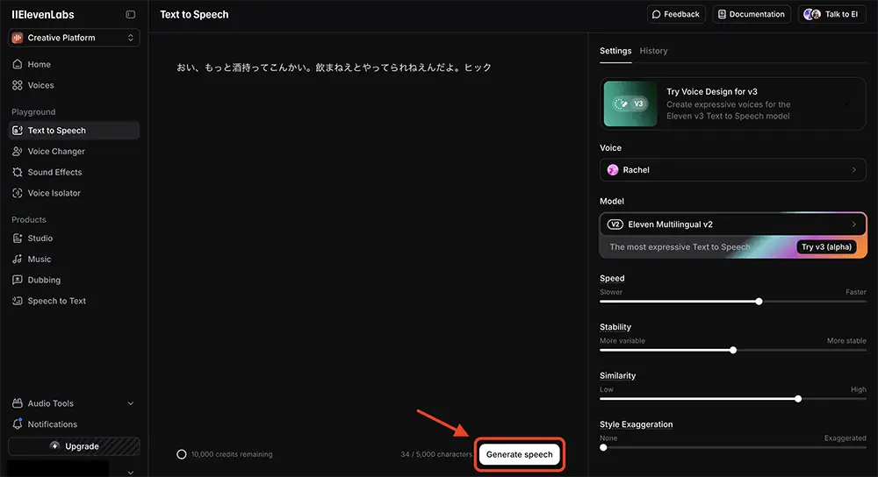This screenshot has width=878, height=477.
Task: Open Dubbing under Products
Action: pyautogui.click(x=74, y=280)
